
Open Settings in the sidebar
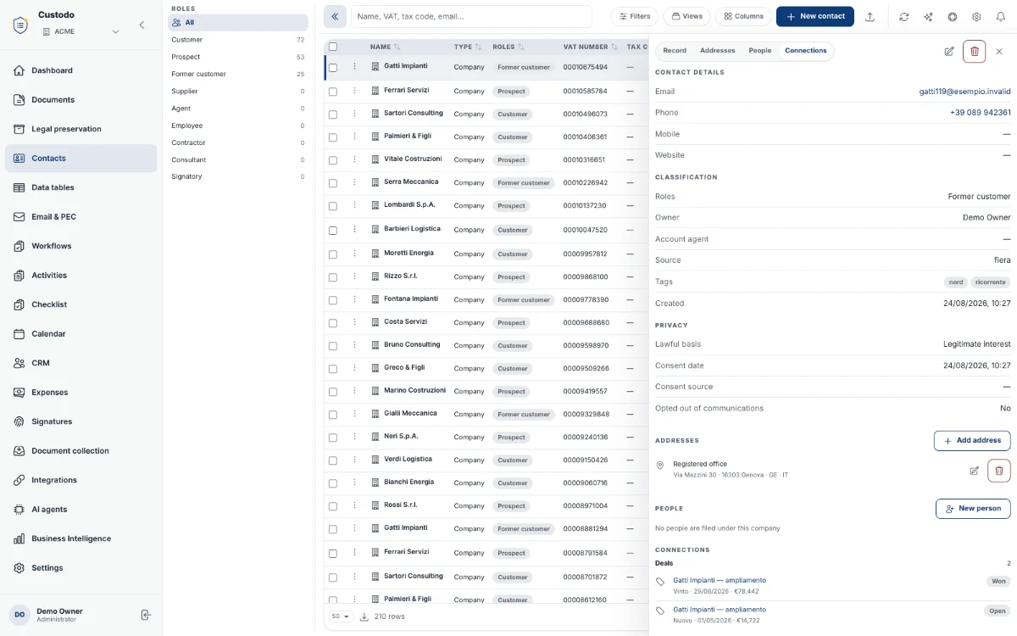tap(81, 568)
